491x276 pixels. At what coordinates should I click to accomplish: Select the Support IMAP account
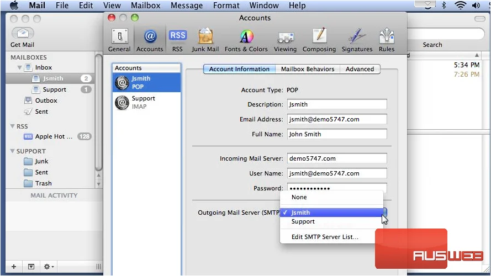tap(146, 102)
